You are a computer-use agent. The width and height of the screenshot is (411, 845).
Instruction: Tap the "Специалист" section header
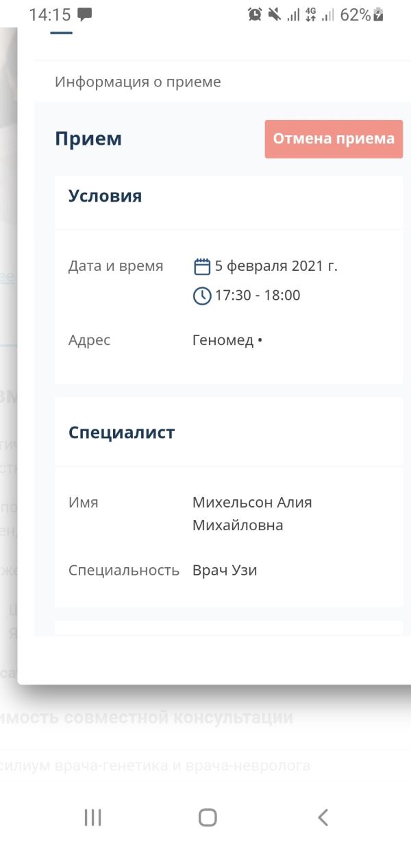(x=122, y=433)
